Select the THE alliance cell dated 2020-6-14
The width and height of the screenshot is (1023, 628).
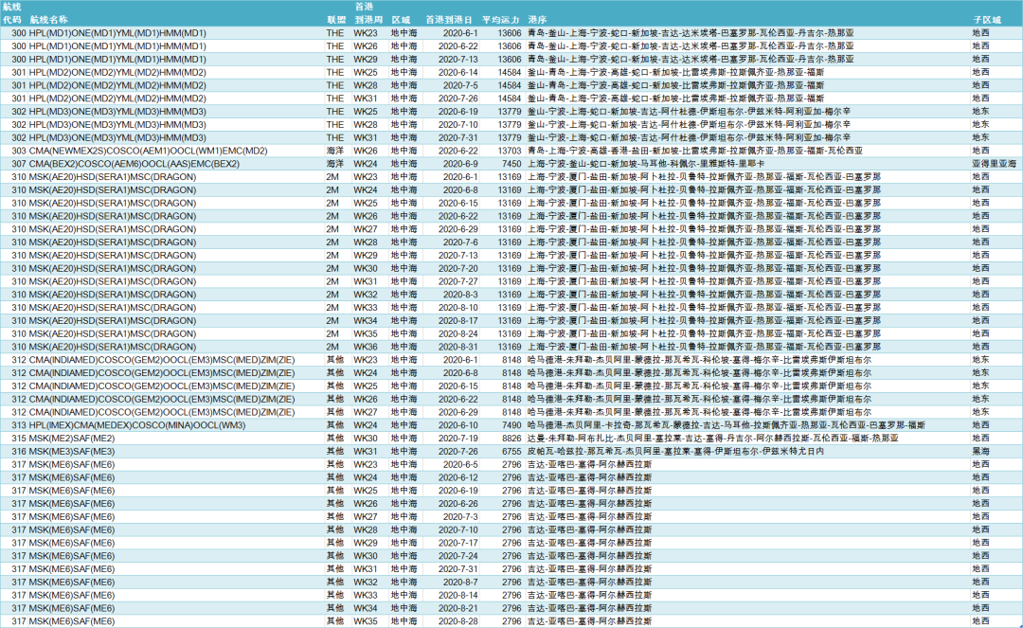coord(335,72)
